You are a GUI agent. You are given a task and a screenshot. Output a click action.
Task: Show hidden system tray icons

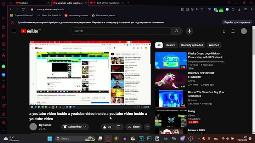pos(199,139)
